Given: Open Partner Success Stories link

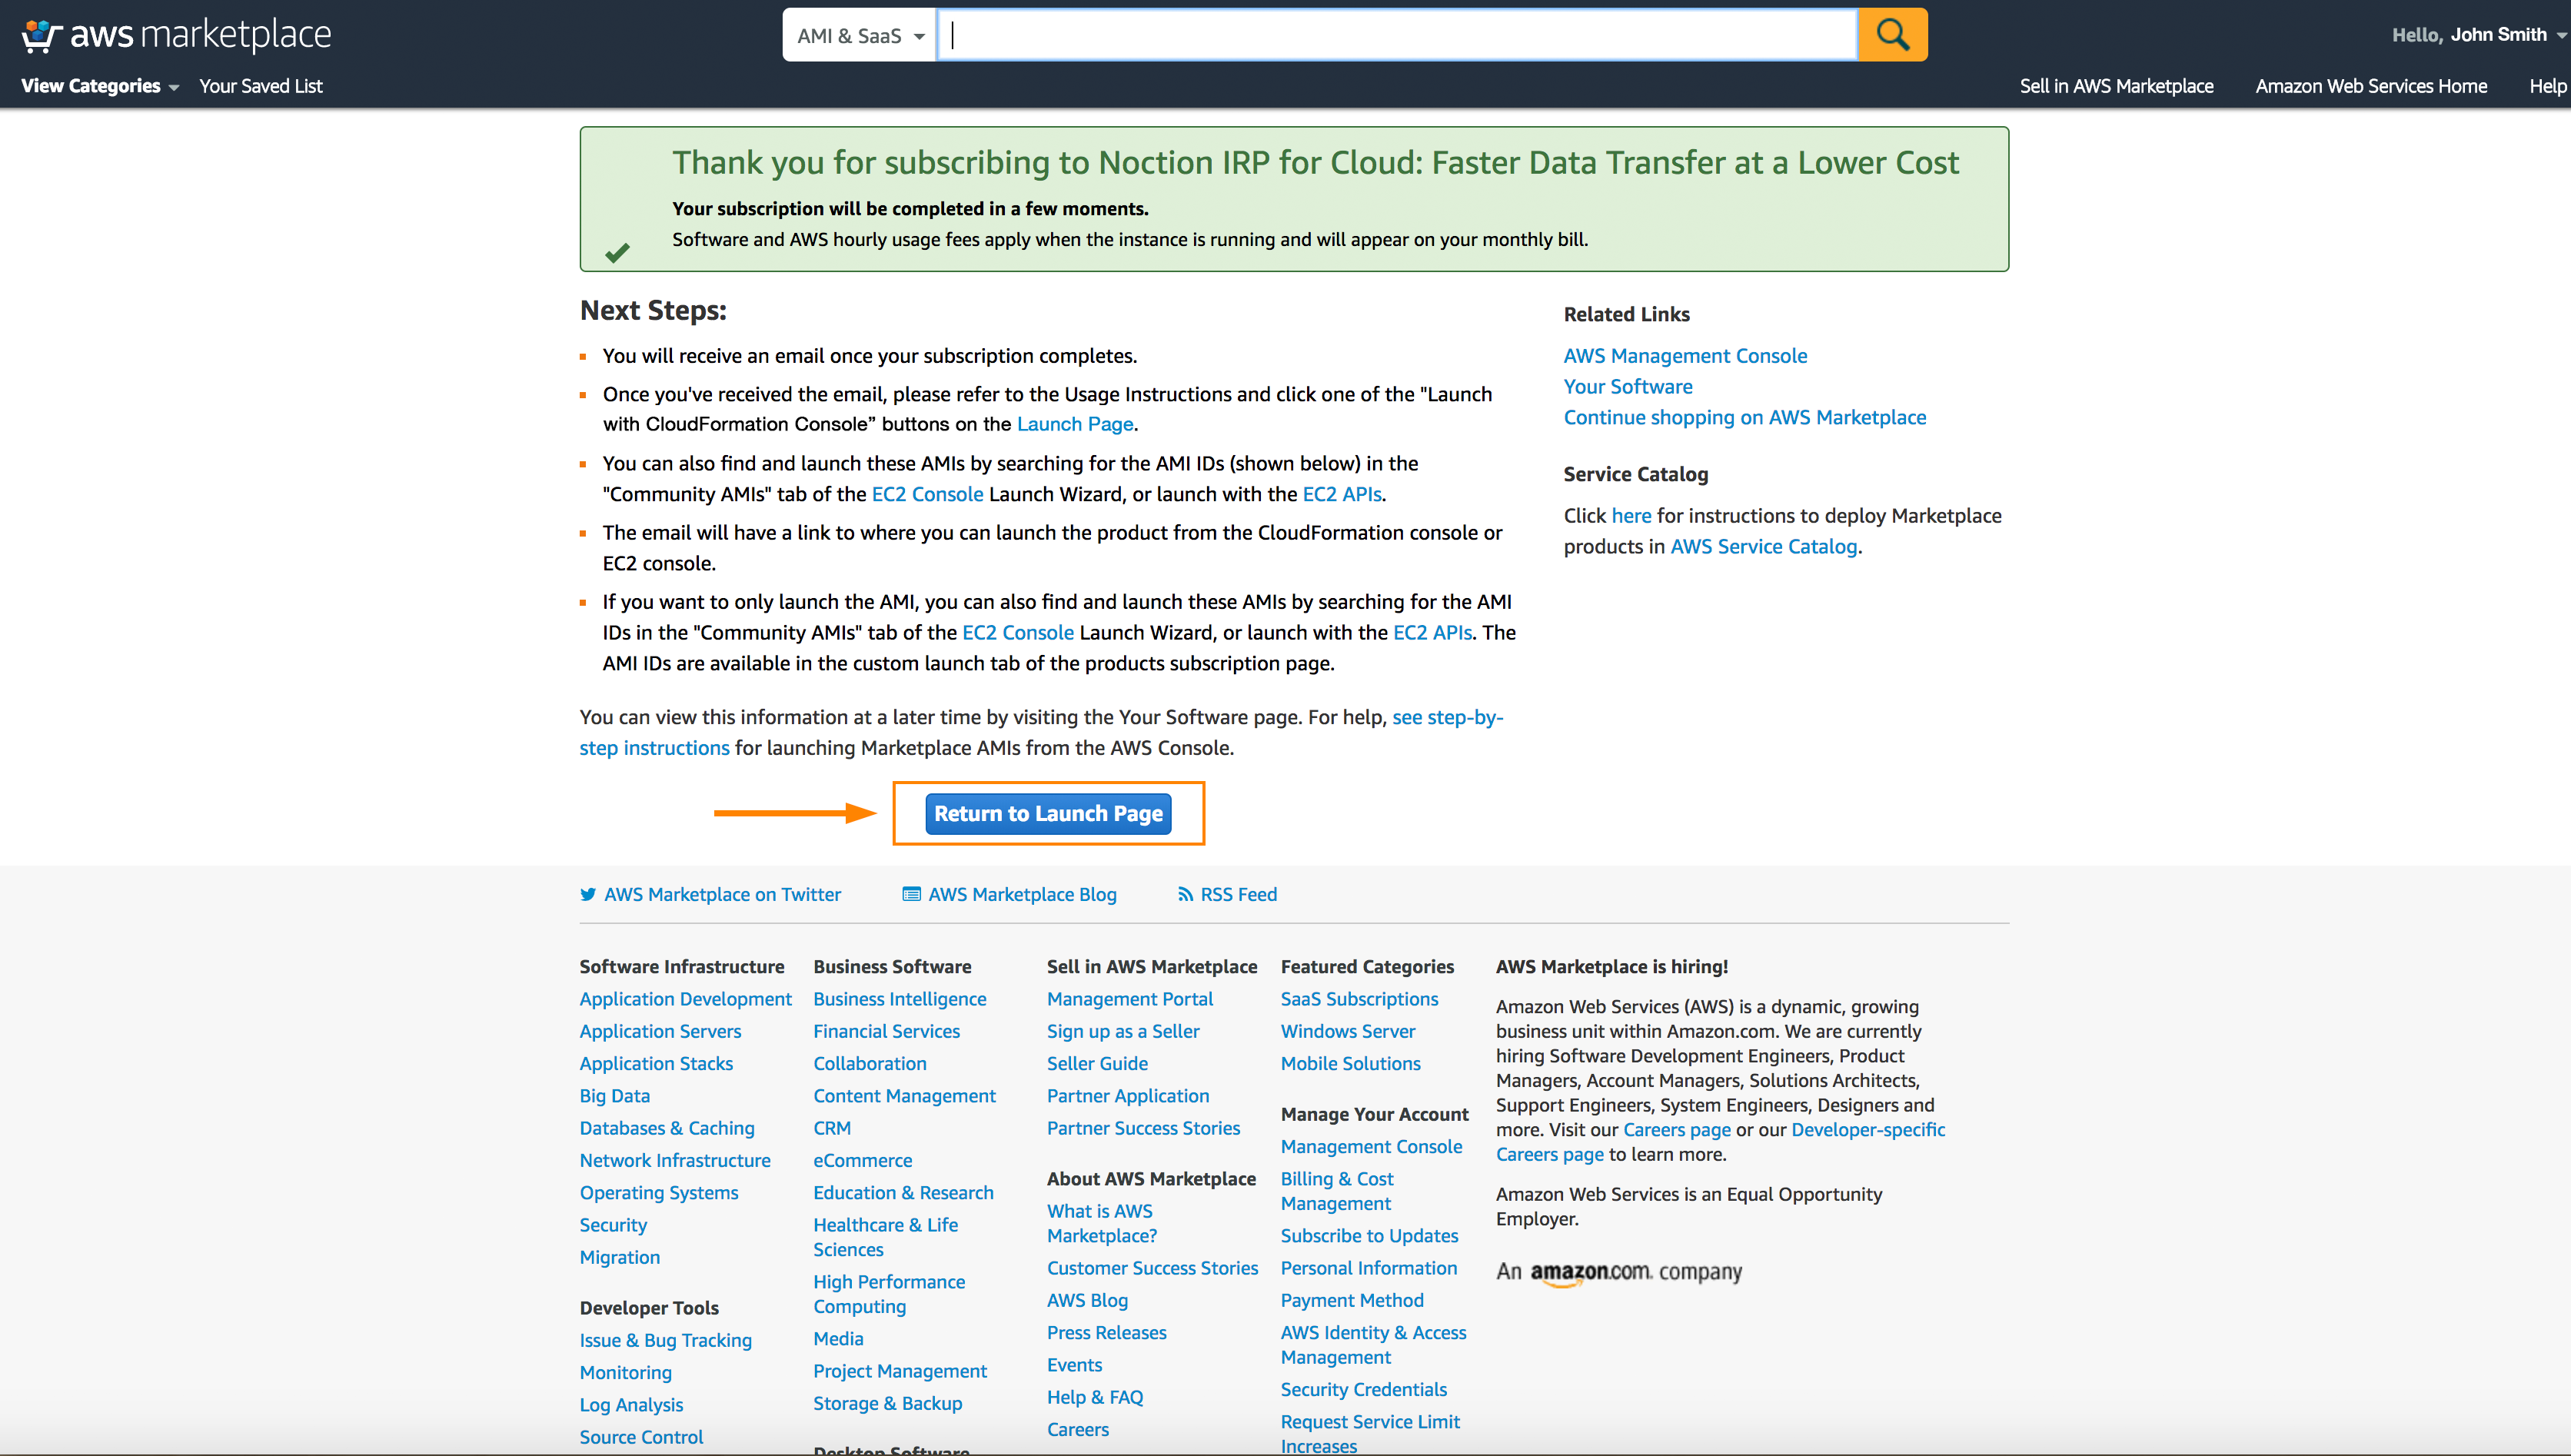Looking at the screenshot, I should 1143,1128.
